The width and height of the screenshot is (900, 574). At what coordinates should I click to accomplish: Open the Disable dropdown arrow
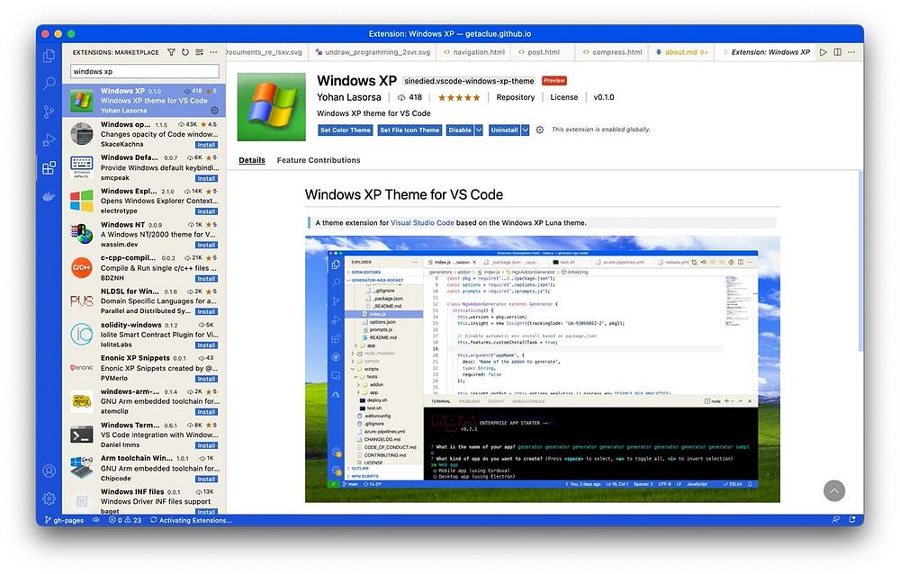479,130
